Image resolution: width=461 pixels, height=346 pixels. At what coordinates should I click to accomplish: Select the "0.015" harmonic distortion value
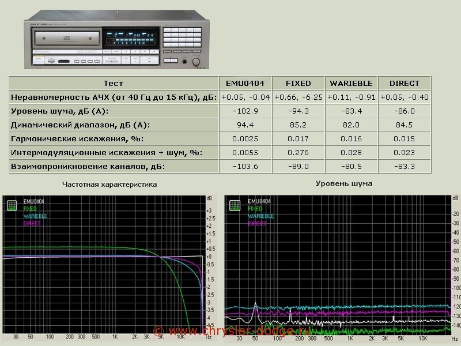point(405,138)
